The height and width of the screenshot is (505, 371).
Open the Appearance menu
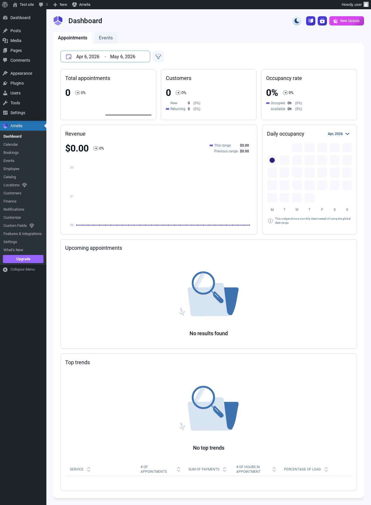click(x=23, y=73)
